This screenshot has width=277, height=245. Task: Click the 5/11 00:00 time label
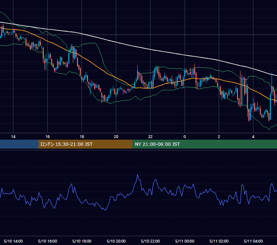[x=185, y=241]
